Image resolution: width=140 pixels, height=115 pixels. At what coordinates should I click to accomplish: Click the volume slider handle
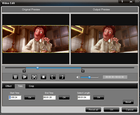pos(89,77)
